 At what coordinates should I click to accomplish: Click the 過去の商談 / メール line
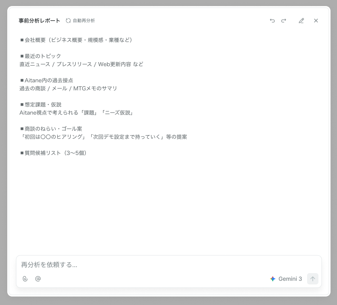point(68,88)
